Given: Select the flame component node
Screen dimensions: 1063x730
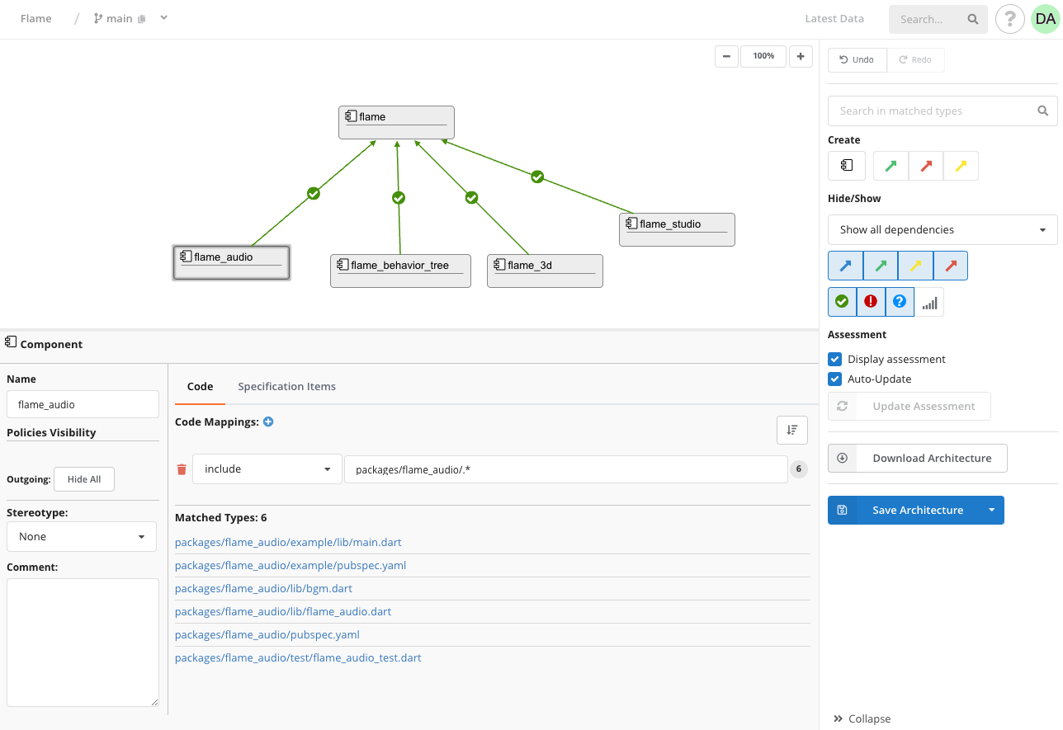Looking at the screenshot, I should pos(396,122).
